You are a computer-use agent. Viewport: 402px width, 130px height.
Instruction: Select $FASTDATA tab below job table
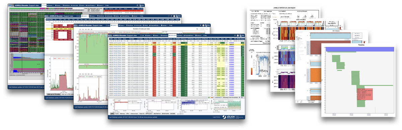tap(165, 114)
